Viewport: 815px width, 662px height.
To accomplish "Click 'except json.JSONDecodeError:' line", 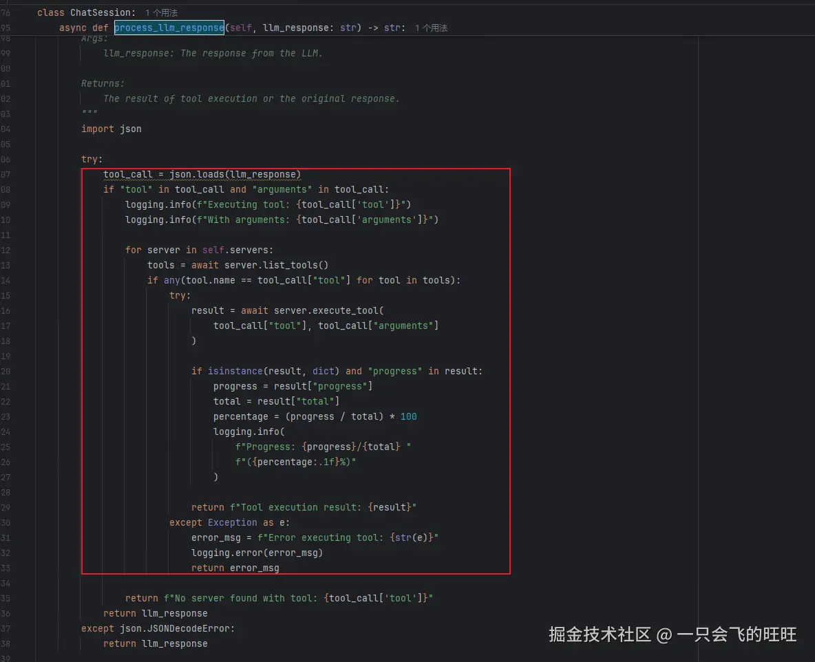I will (158, 628).
